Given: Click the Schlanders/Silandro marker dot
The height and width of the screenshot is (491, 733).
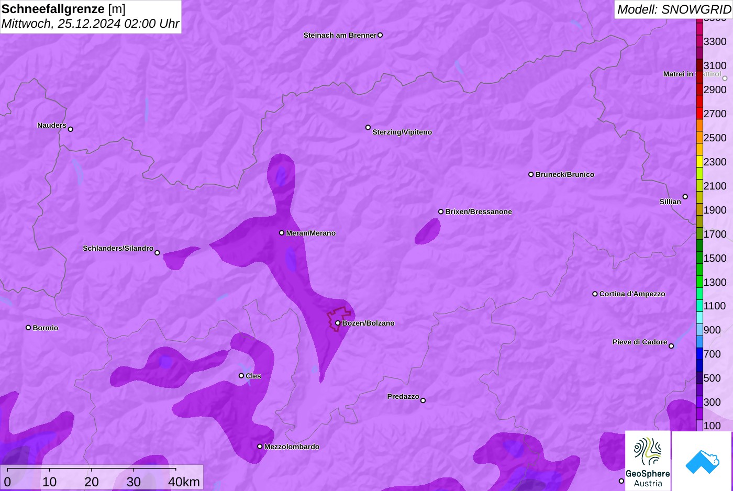Looking at the screenshot, I should (x=157, y=253).
